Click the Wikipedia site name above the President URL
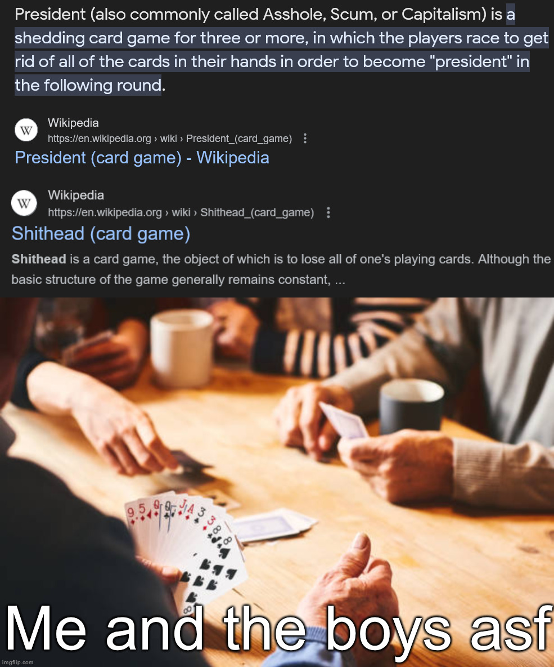The image size is (554, 667). [x=73, y=123]
